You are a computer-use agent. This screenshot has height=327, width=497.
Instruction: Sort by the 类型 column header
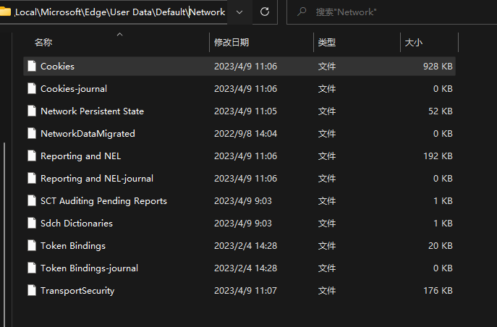pos(327,42)
